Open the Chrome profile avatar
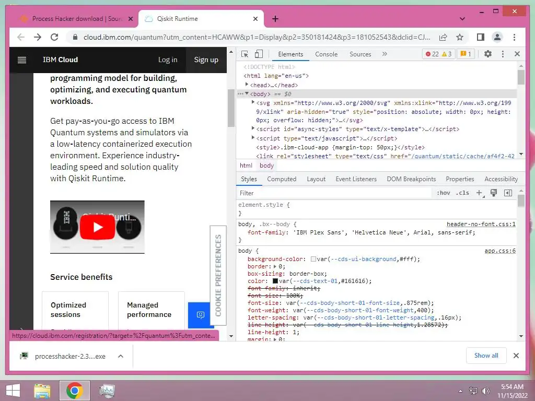The image size is (535, 401). [x=497, y=37]
